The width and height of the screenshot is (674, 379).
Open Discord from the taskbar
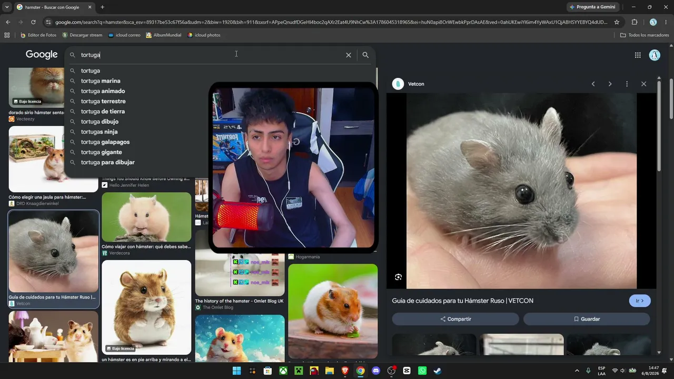click(376, 371)
